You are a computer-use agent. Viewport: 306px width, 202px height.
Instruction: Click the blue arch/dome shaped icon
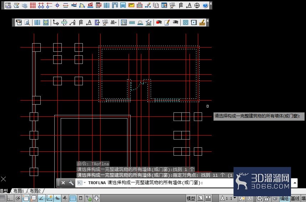tap(82, 5)
